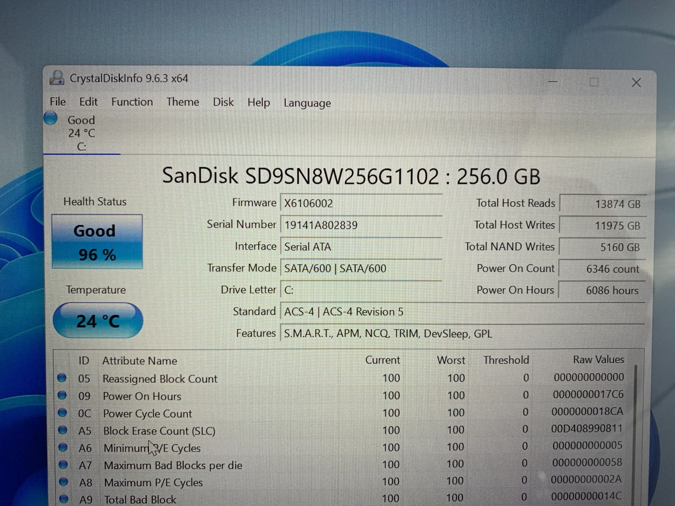Click the Current column header
The image size is (675, 506).
[x=382, y=360]
